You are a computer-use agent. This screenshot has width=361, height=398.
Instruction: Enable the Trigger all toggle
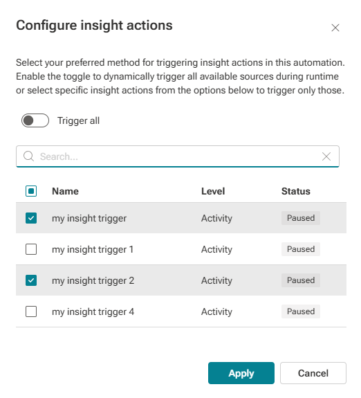pos(35,120)
